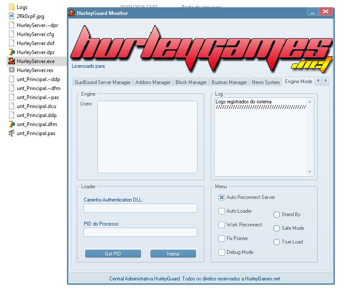Click the HurleyServer.~dpr blank file icon
Screen dimensions: 358x298
[x=12, y=25]
